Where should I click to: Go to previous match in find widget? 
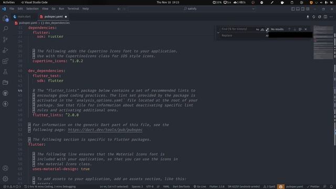289,29
